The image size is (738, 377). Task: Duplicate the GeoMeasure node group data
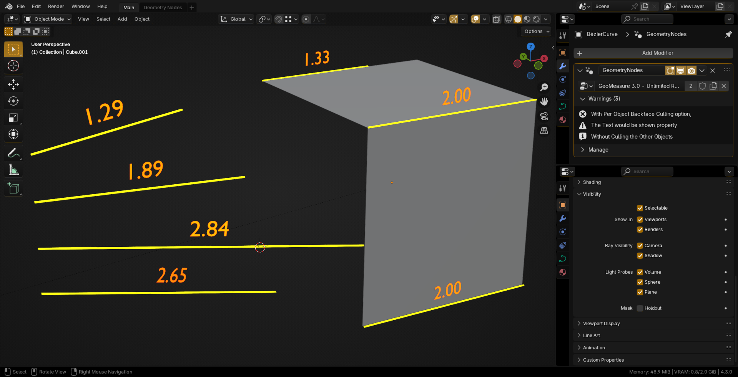[713, 86]
